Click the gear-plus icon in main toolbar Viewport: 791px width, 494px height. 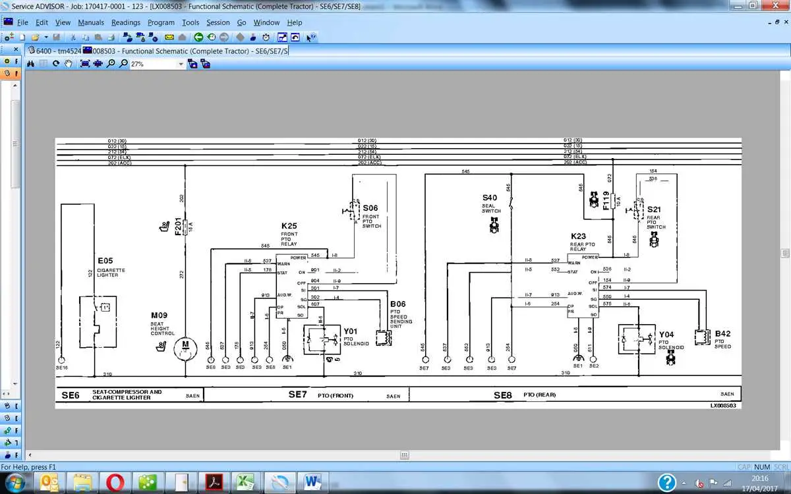[x=10, y=37]
